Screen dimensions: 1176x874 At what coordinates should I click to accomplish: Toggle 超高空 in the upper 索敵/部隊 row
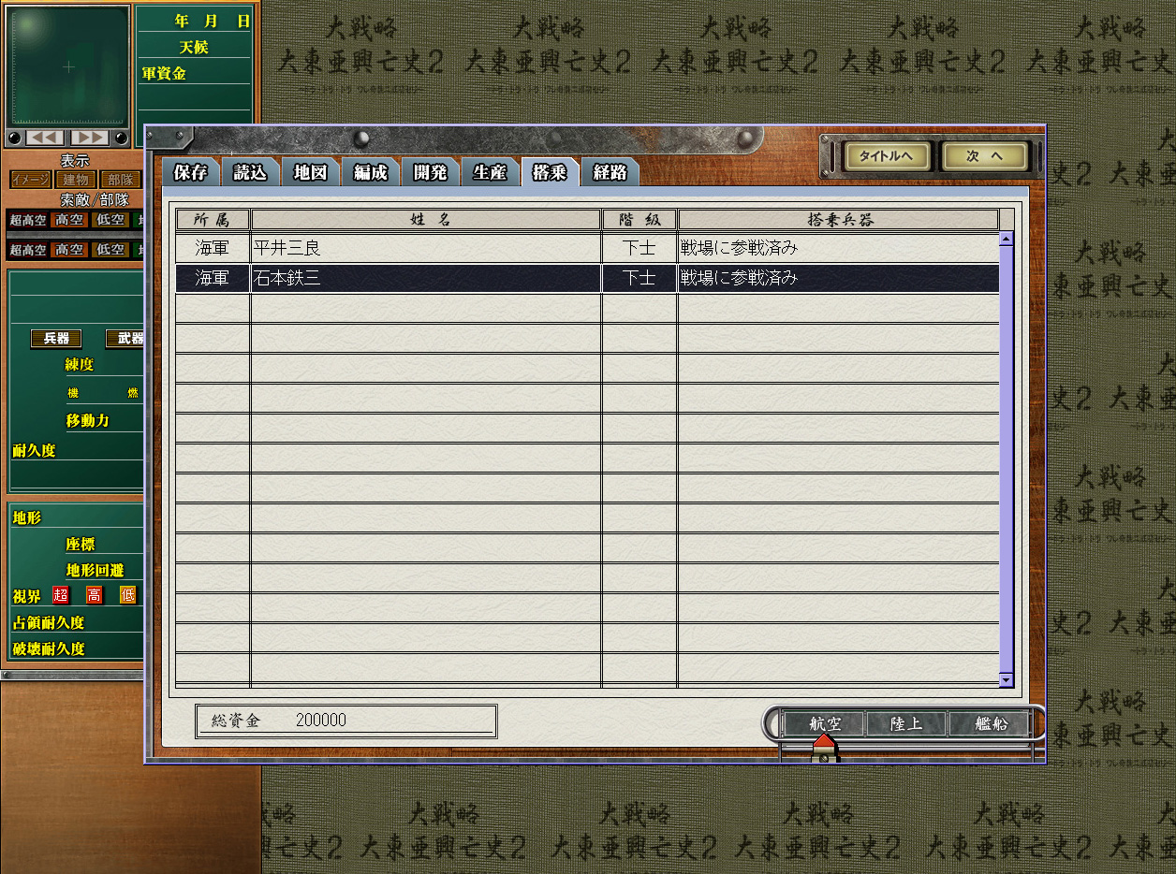tap(28, 220)
